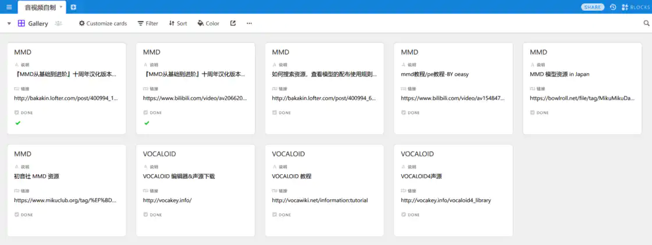The image size is (652, 245).
Task: Select the 音视频自制 table tab
Action: [x=40, y=7]
